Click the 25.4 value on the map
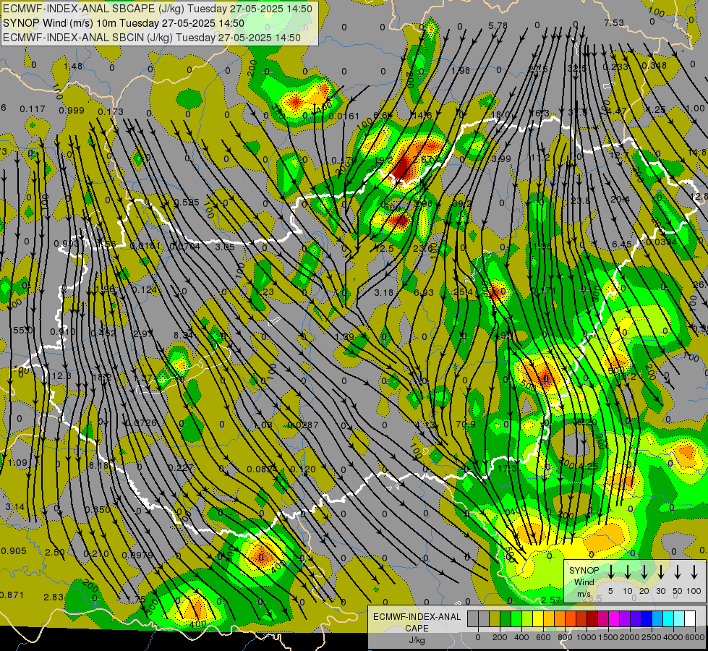The height and width of the screenshot is (651, 708). (463, 292)
